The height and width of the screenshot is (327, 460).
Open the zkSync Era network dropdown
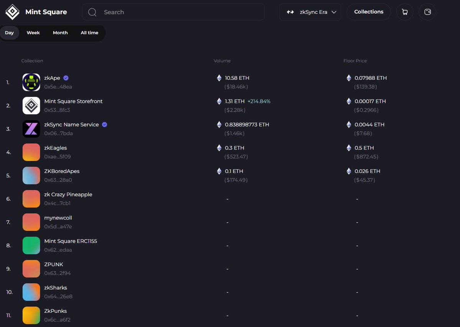(x=310, y=12)
